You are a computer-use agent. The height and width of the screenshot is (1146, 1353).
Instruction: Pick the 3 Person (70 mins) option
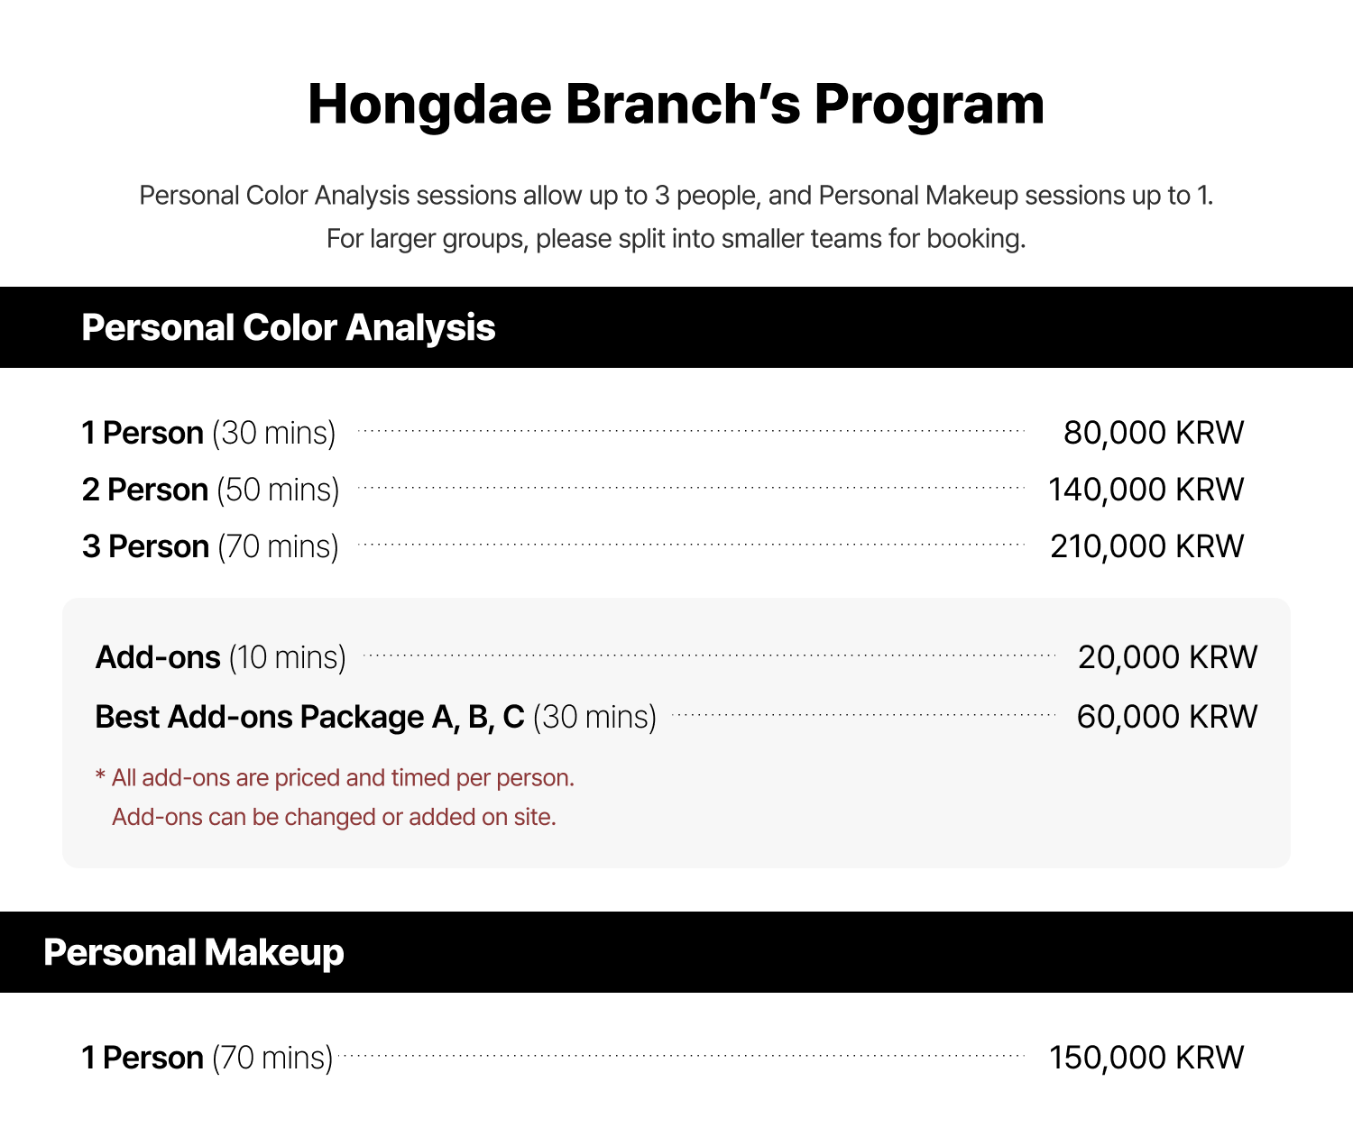click(210, 546)
